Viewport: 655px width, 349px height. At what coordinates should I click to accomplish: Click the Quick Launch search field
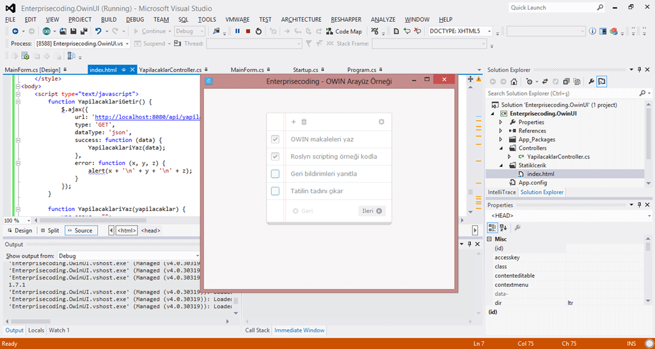[557, 8]
